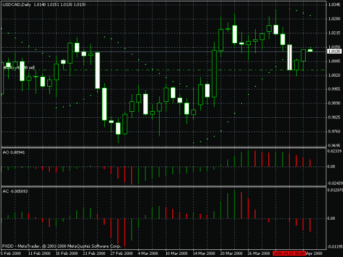Image resolution: width=343 pixels, height=257 pixels.
Task: Click the 27 Feb 2008 date label
Action: (x=122, y=254)
